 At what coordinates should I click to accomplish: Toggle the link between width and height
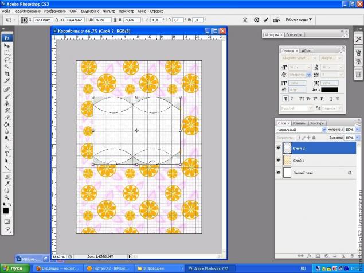pos(115,20)
